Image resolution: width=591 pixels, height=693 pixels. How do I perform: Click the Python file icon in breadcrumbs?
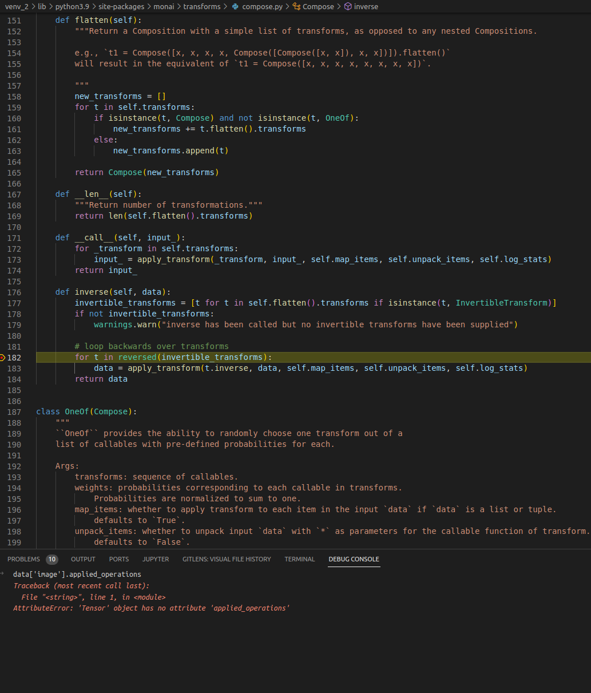tap(235, 7)
